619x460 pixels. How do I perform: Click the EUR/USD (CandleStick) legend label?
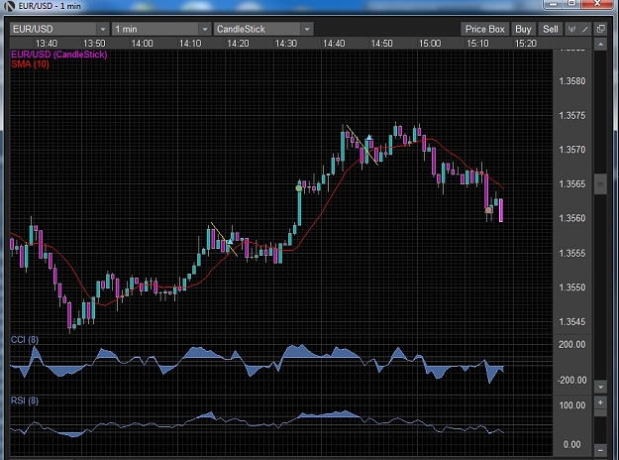coord(58,55)
